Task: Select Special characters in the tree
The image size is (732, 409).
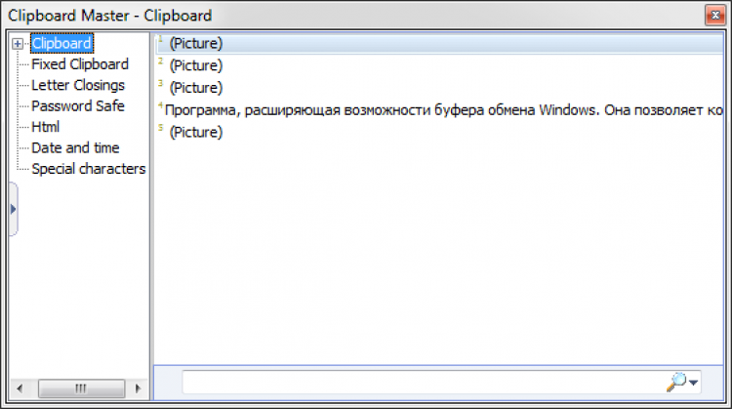Action: click(88, 169)
